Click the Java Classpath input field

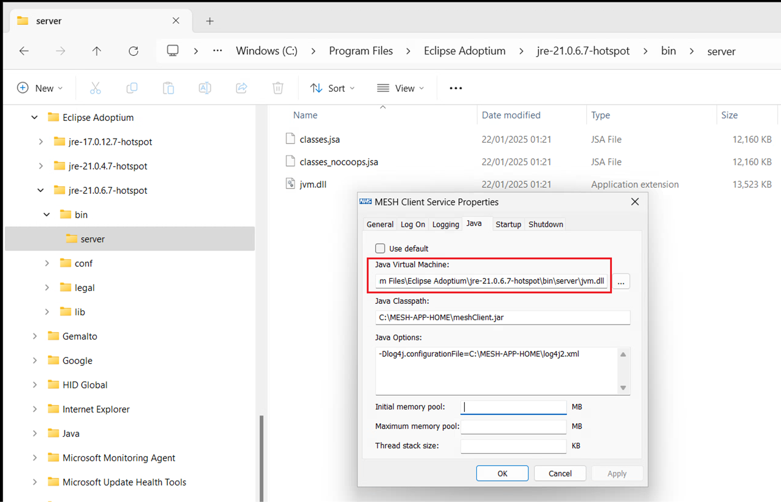click(502, 317)
